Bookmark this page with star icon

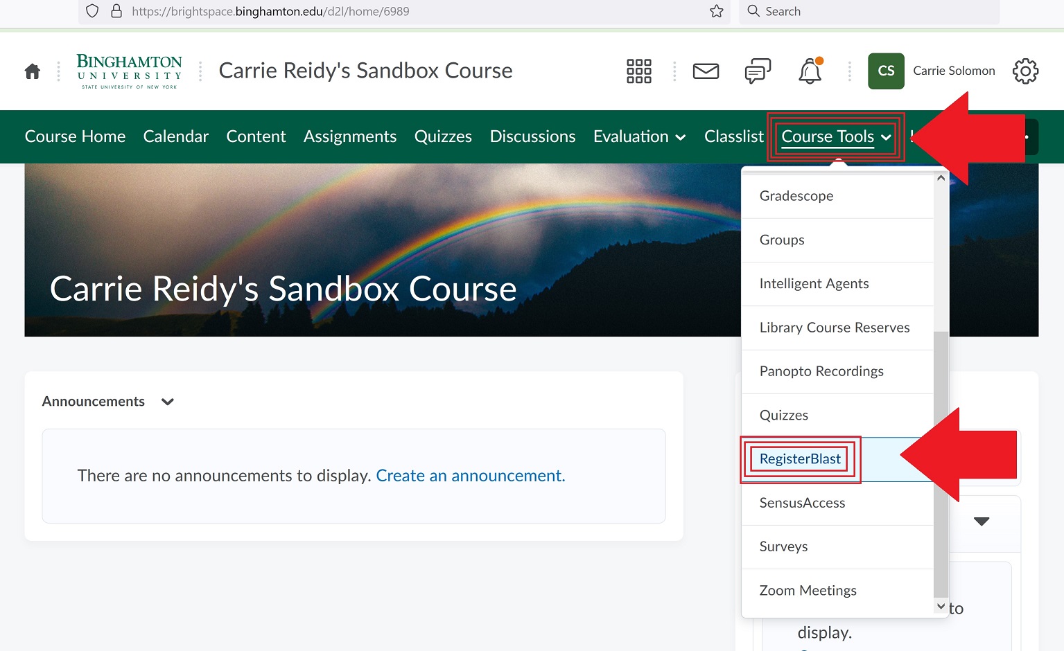pos(716,11)
